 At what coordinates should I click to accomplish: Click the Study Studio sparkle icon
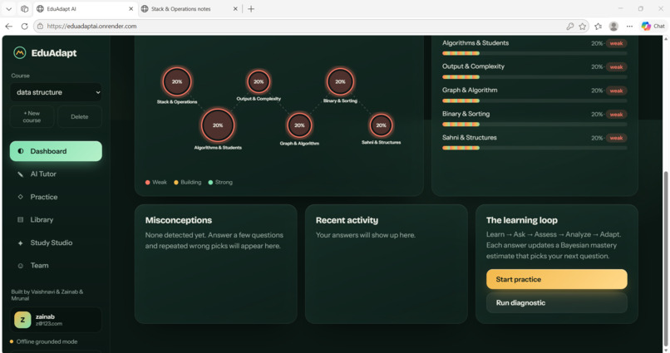click(21, 243)
